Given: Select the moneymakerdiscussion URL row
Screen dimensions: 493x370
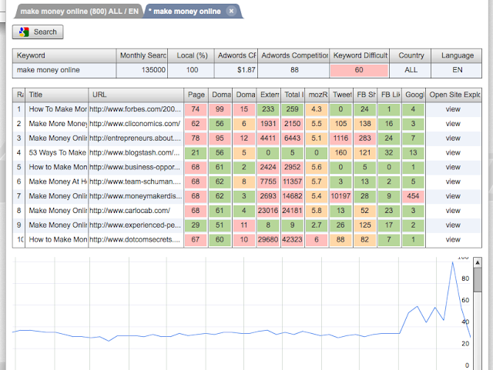Looking at the screenshot, I should (136, 196).
